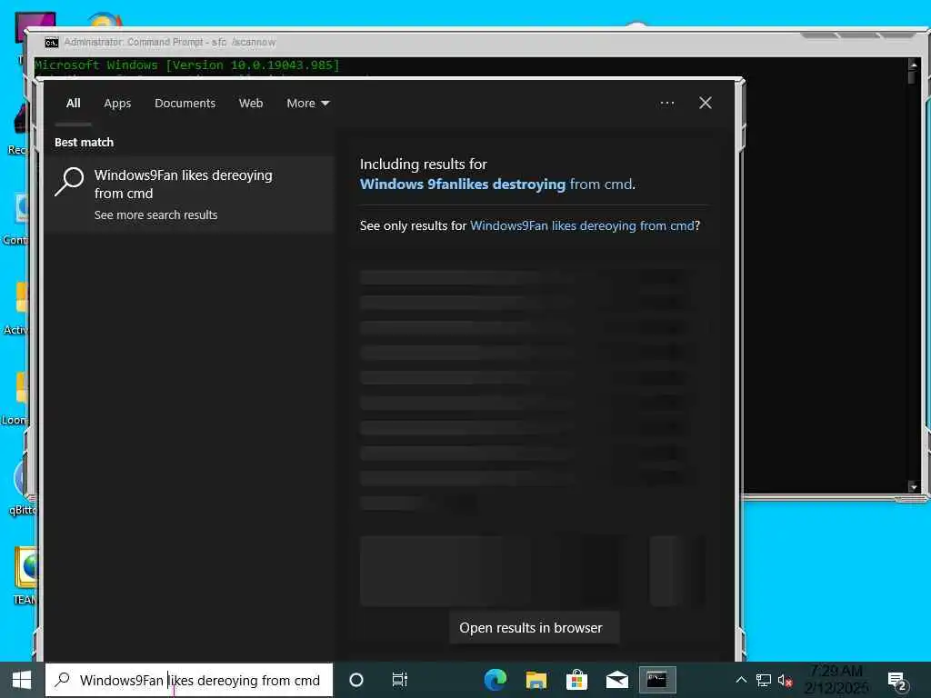
Task: Click the best match magnifier icon
Action: [x=69, y=182]
